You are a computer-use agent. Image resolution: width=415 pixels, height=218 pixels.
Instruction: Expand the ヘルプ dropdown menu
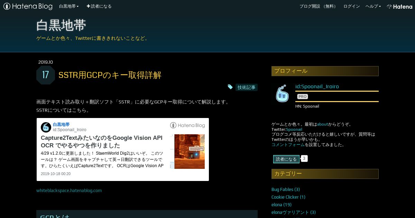pyautogui.click(x=373, y=6)
